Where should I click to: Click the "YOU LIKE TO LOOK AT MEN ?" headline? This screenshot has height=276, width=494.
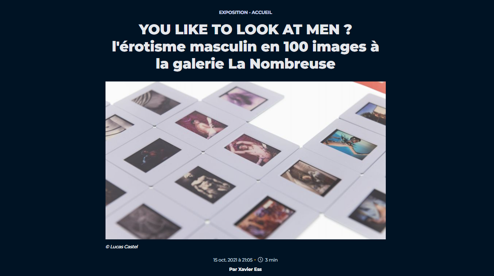[245, 30]
